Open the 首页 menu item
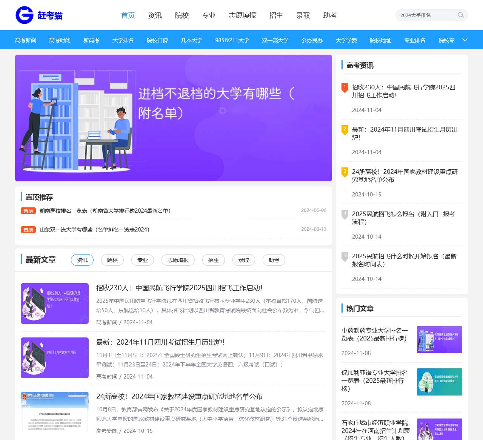Image resolution: width=483 pixels, height=440 pixels. [x=128, y=15]
